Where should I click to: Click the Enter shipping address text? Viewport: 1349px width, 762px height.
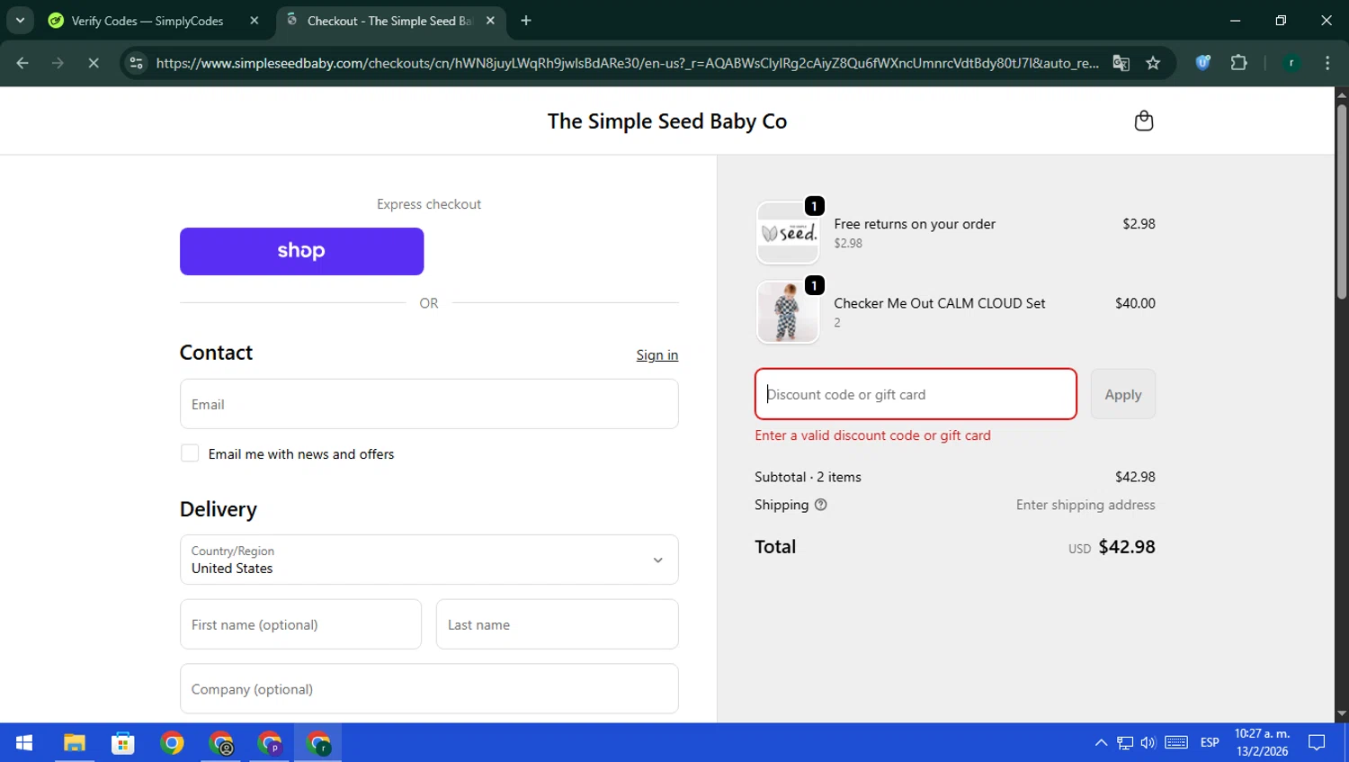(1085, 505)
